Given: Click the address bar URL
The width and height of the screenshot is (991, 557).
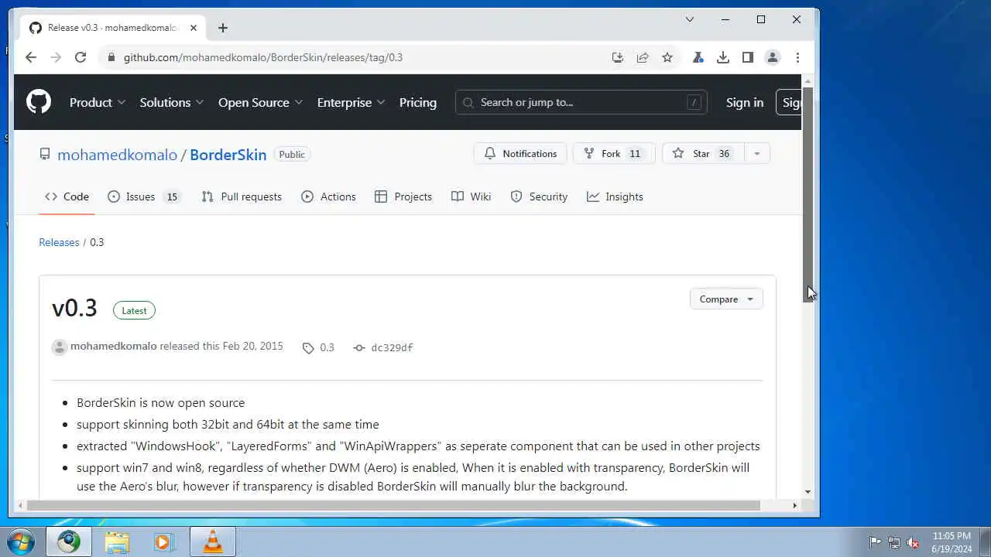Looking at the screenshot, I should [x=263, y=57].
